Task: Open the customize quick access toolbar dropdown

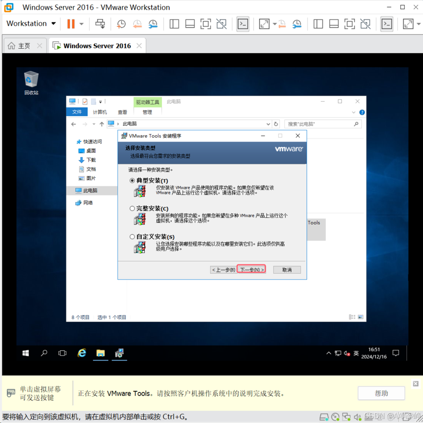Action: pos(100,102)
